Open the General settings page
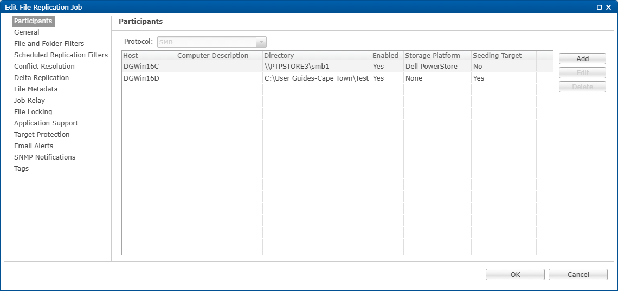The width and height of the screenshot is (618, 291). (x=27, y=32)
